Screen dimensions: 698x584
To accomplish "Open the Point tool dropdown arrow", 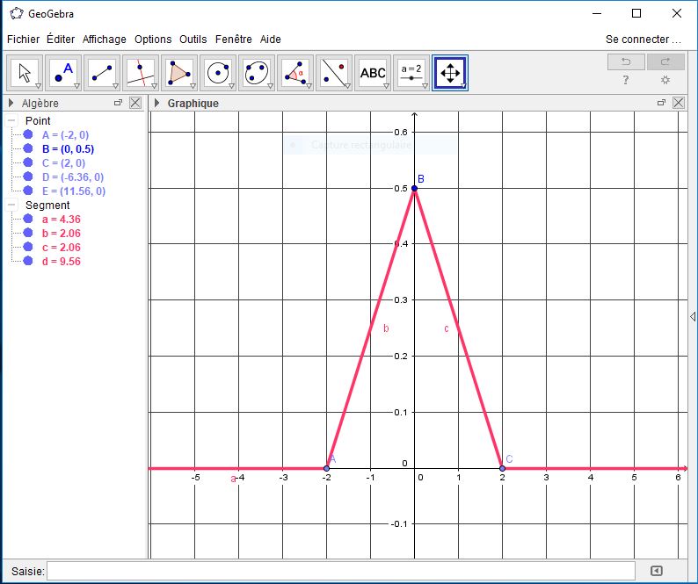I will [x=76, y=86].
